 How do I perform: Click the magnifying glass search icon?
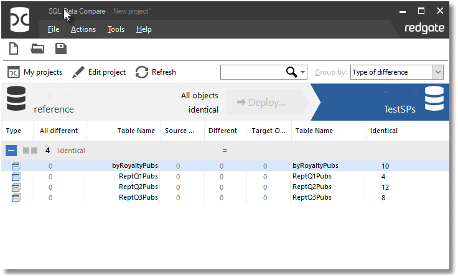click(291, 72)
